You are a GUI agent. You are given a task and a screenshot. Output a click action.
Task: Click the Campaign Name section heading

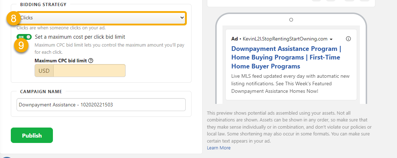41,91
